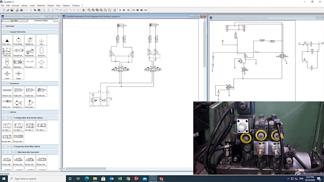Select the Hose with quick coupling component

coord(30,63)
